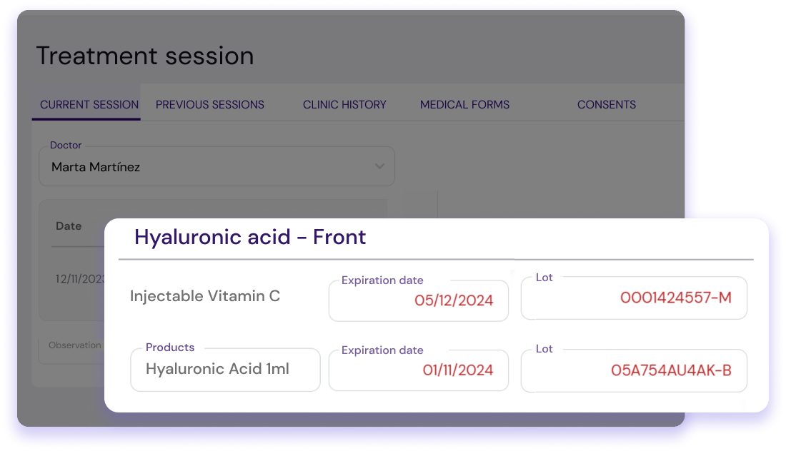786x451 pixels.
Task: Open the Consents tab
Action: (607, 105)
